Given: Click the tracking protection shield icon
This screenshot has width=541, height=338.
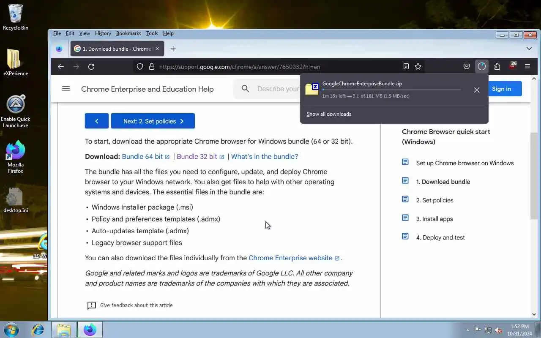Looking at the screenshot, I should pyautogui.click(x=140, y=67).
